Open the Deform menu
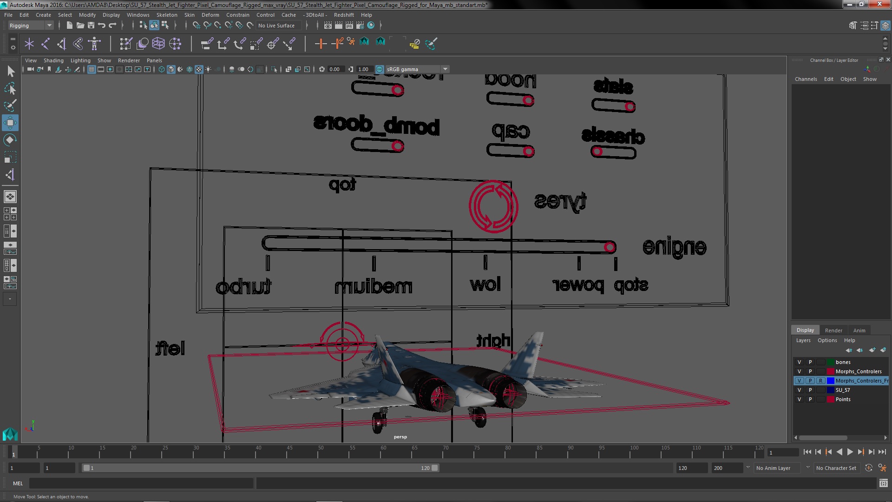 point(210,15)
